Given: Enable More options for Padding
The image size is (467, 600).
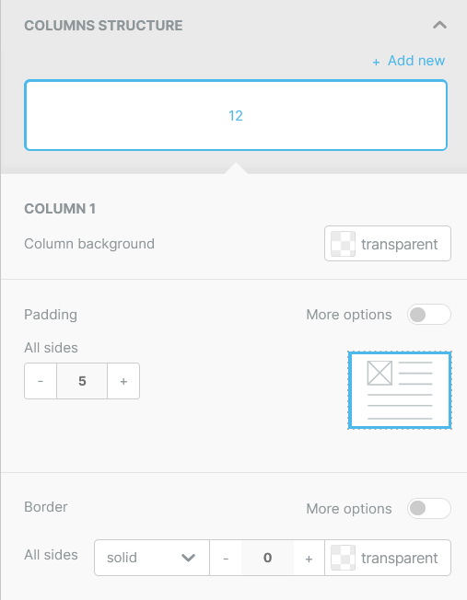Looking at the screenshot, I should tap(428, 315).
